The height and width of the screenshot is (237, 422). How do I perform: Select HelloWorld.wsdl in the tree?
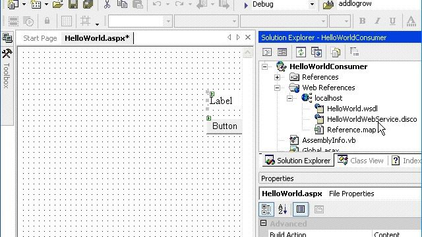pyautogui.click(x=352, y=109)
